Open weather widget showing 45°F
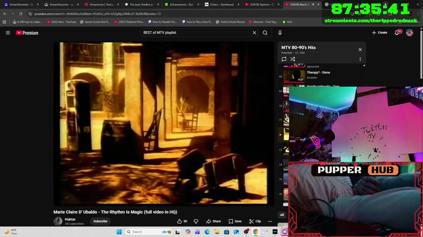Screen dimensions: 423x237 click(x=11, y=232)
